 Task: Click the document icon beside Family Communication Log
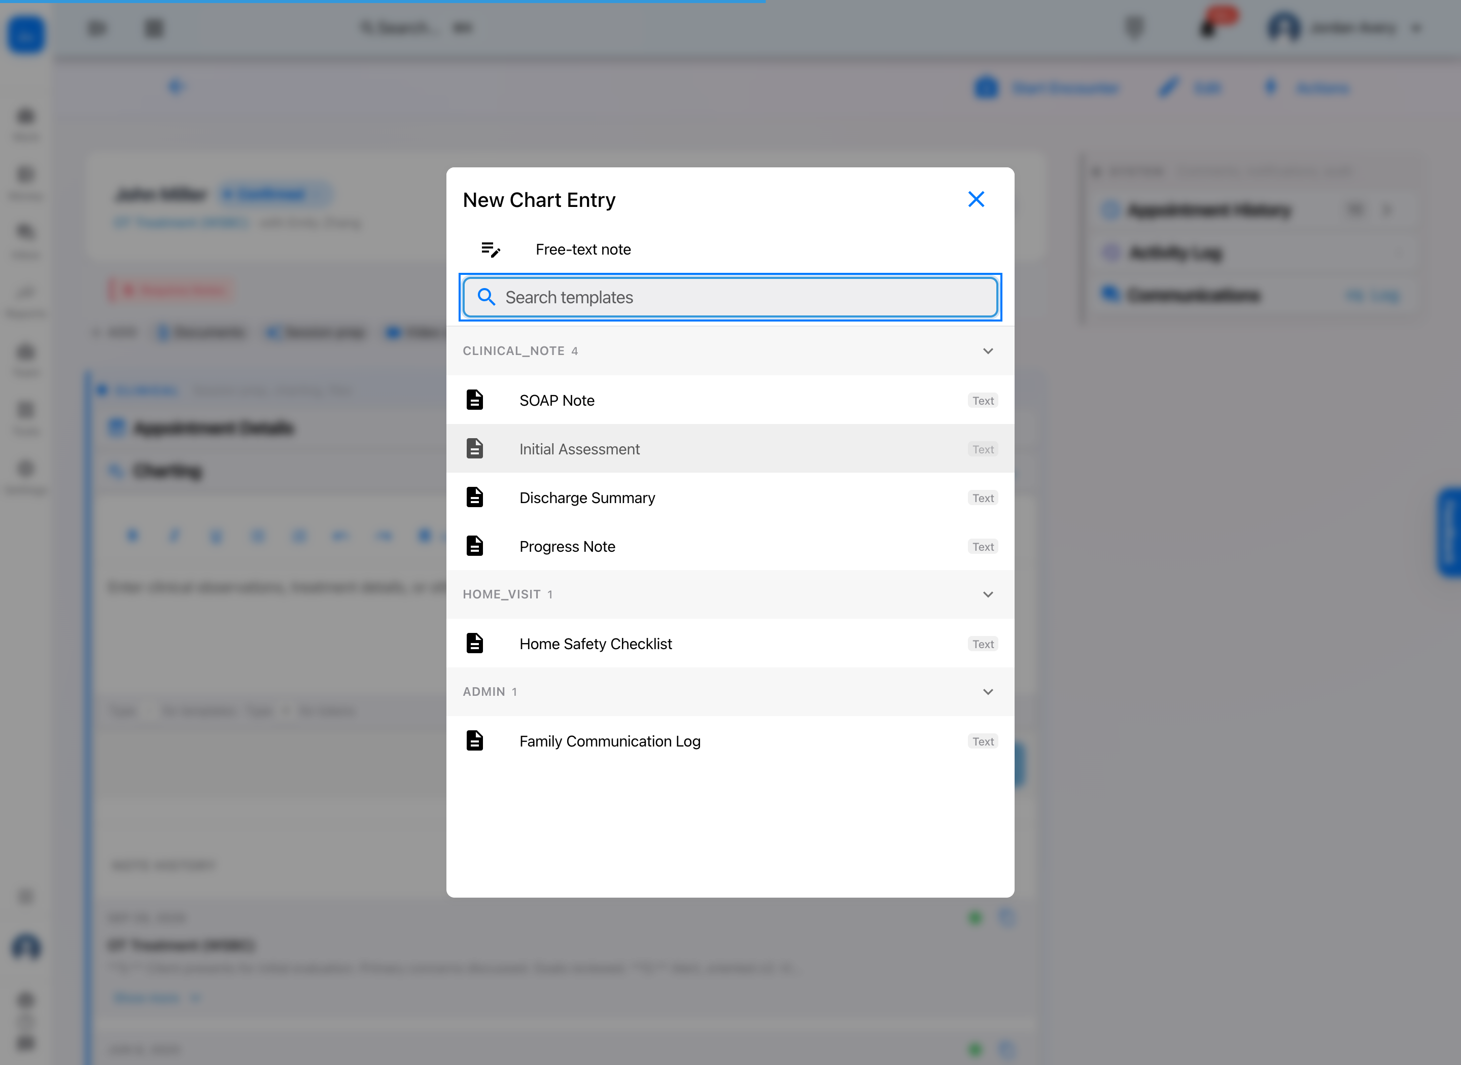(x=474, y=741)
